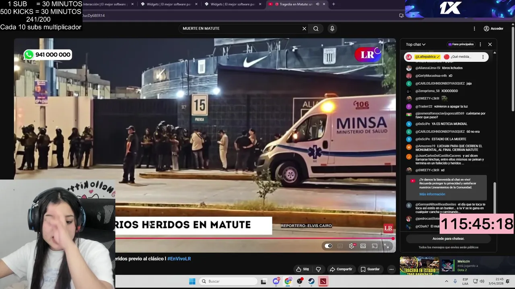Open the volume control in tray

coord(482,281)
